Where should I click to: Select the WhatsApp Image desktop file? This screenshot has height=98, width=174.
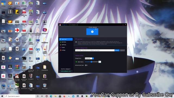coord(17,78)
